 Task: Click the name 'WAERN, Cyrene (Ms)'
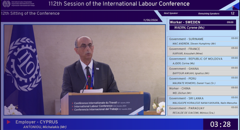click(x=189, y=28)
